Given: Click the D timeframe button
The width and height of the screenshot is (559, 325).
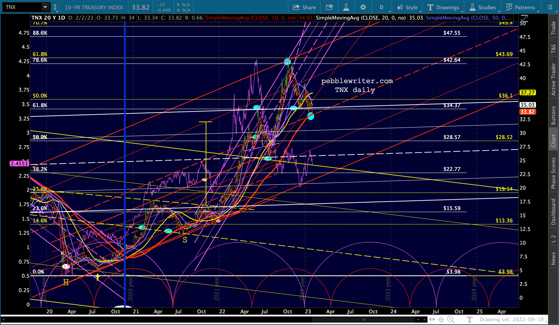Looking at the screenshot, I should (381, 7).
